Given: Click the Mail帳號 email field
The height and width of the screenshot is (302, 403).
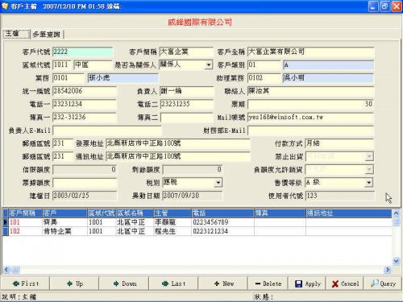Looking at the screenshot, I should click(310, 118).
